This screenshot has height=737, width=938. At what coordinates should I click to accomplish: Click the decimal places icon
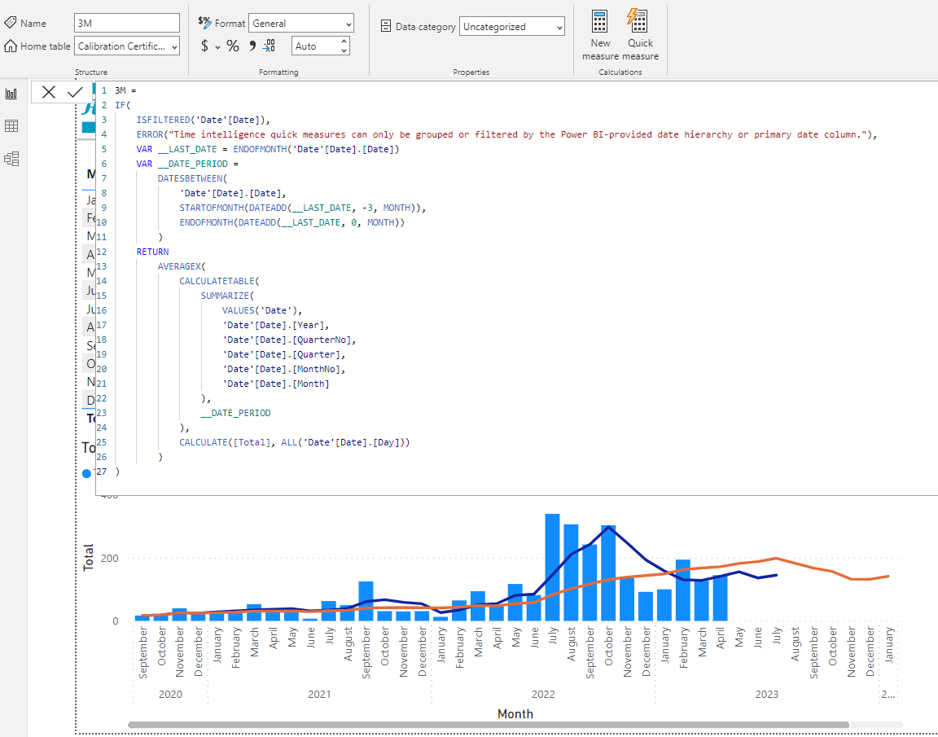point(270,46)
